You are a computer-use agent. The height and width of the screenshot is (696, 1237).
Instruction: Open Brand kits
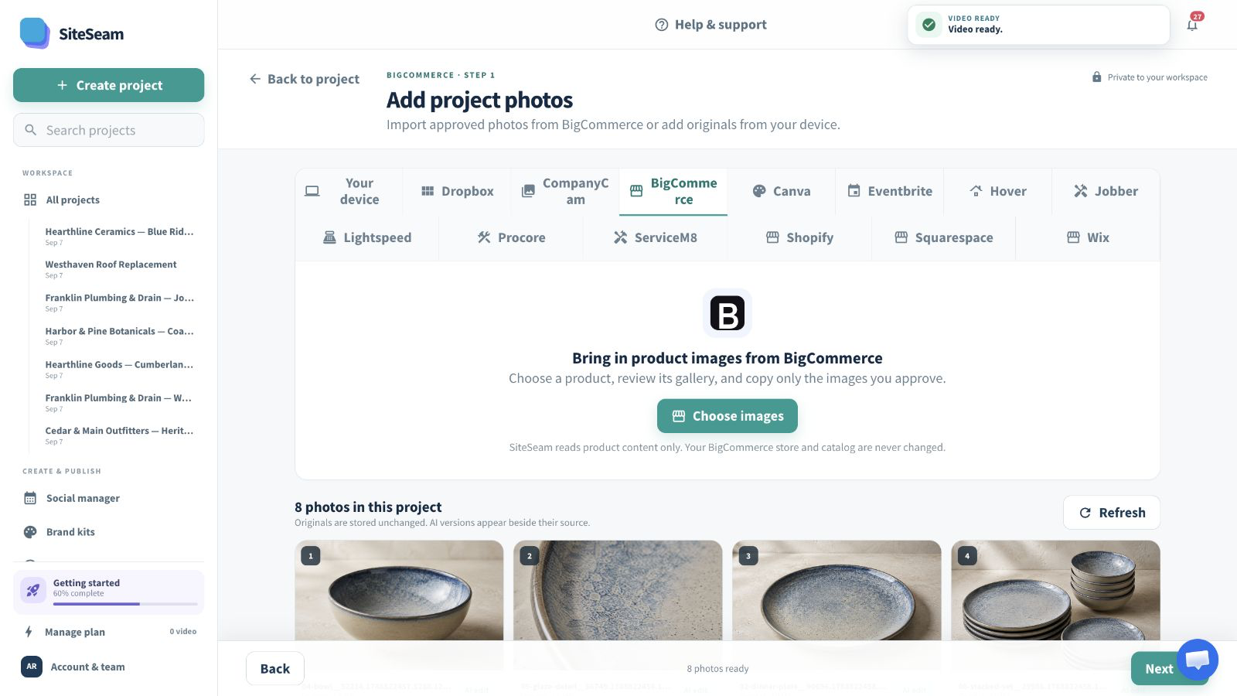(x=109, y=532)
